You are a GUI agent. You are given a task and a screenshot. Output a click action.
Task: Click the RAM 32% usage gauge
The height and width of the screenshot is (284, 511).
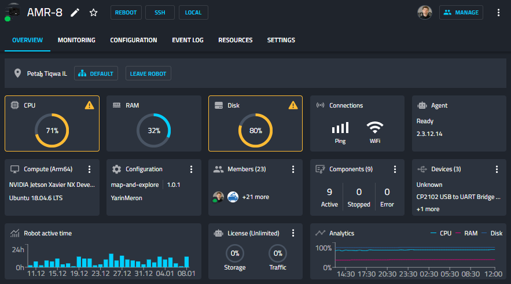(154, 131)
